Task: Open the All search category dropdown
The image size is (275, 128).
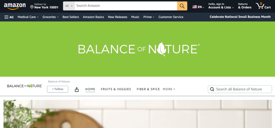Action: 69,6
